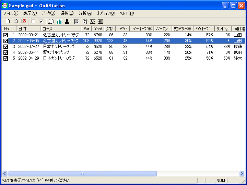Open the 表示(V) menu
Screen dimensions: 247x185
tap(30, 13)
